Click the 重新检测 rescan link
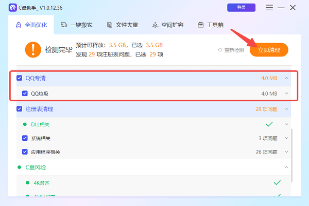Image resolution: width=309 pixels, height=206 pixels. pos(231,50)
